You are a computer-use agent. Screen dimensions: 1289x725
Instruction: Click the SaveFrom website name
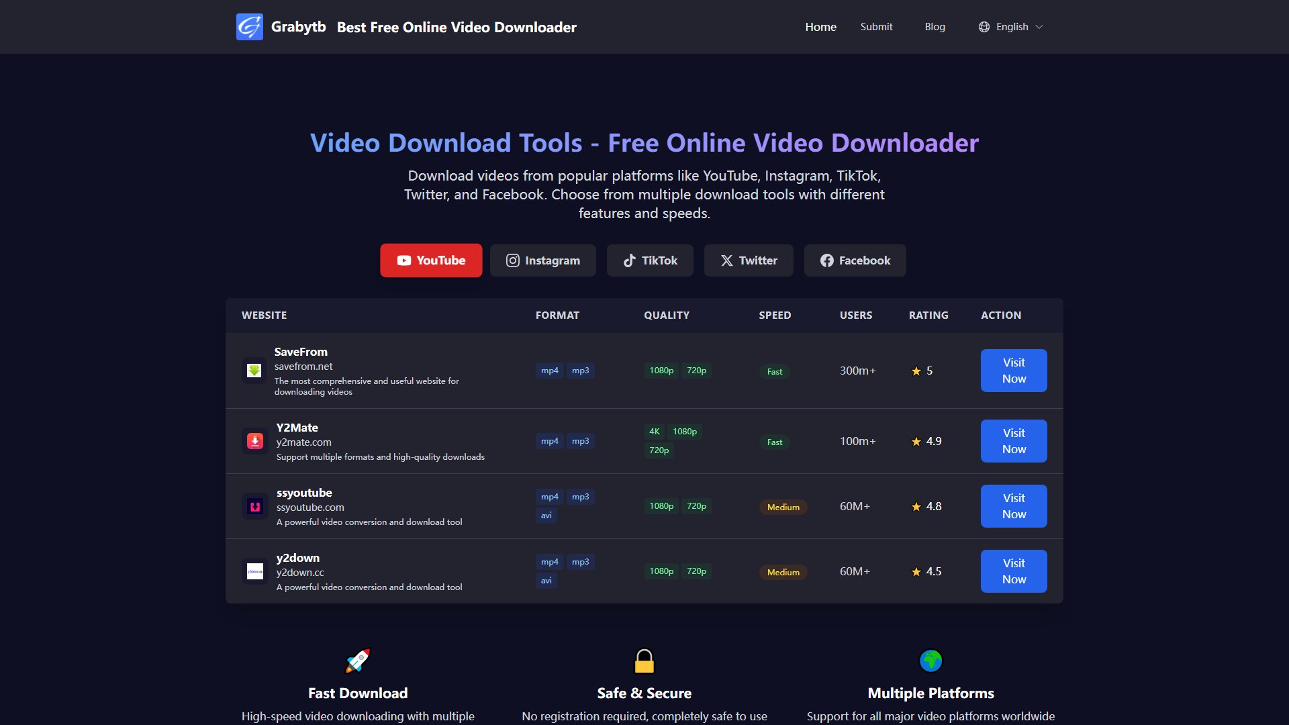coord(301,352)
